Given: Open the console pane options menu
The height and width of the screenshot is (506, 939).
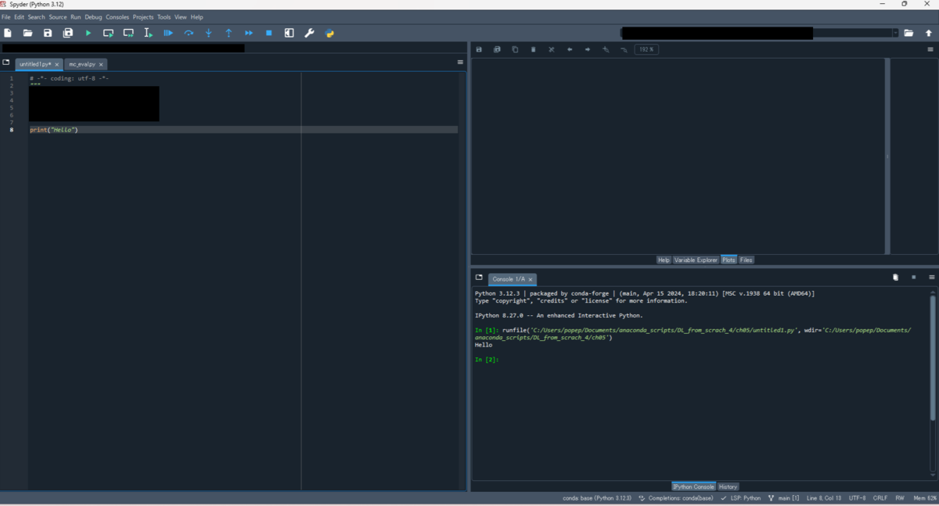Looking at the screenshot, I should 932,278.
